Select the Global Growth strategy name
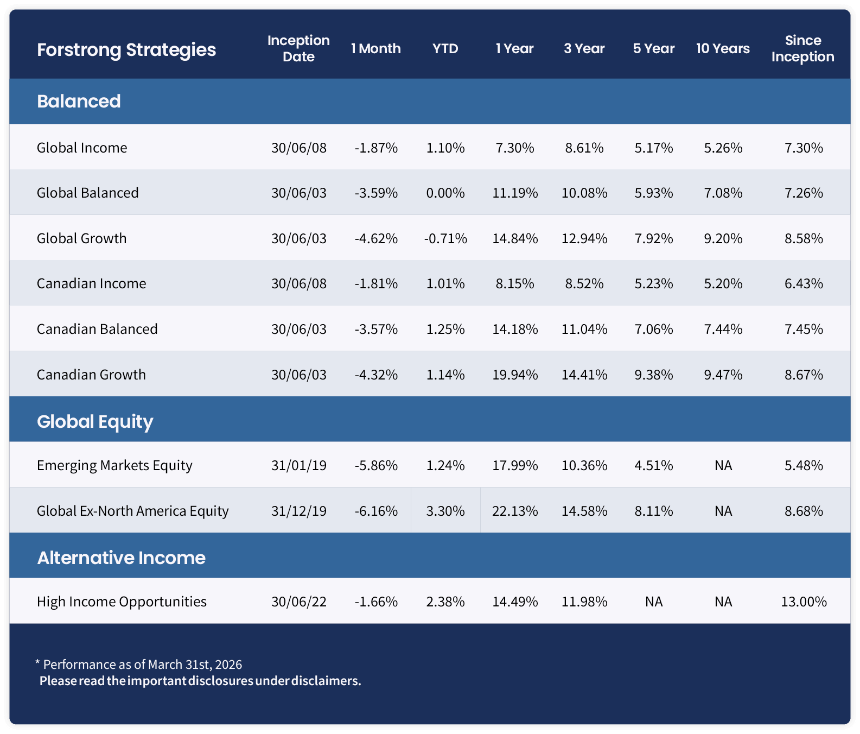 point(81,238)
